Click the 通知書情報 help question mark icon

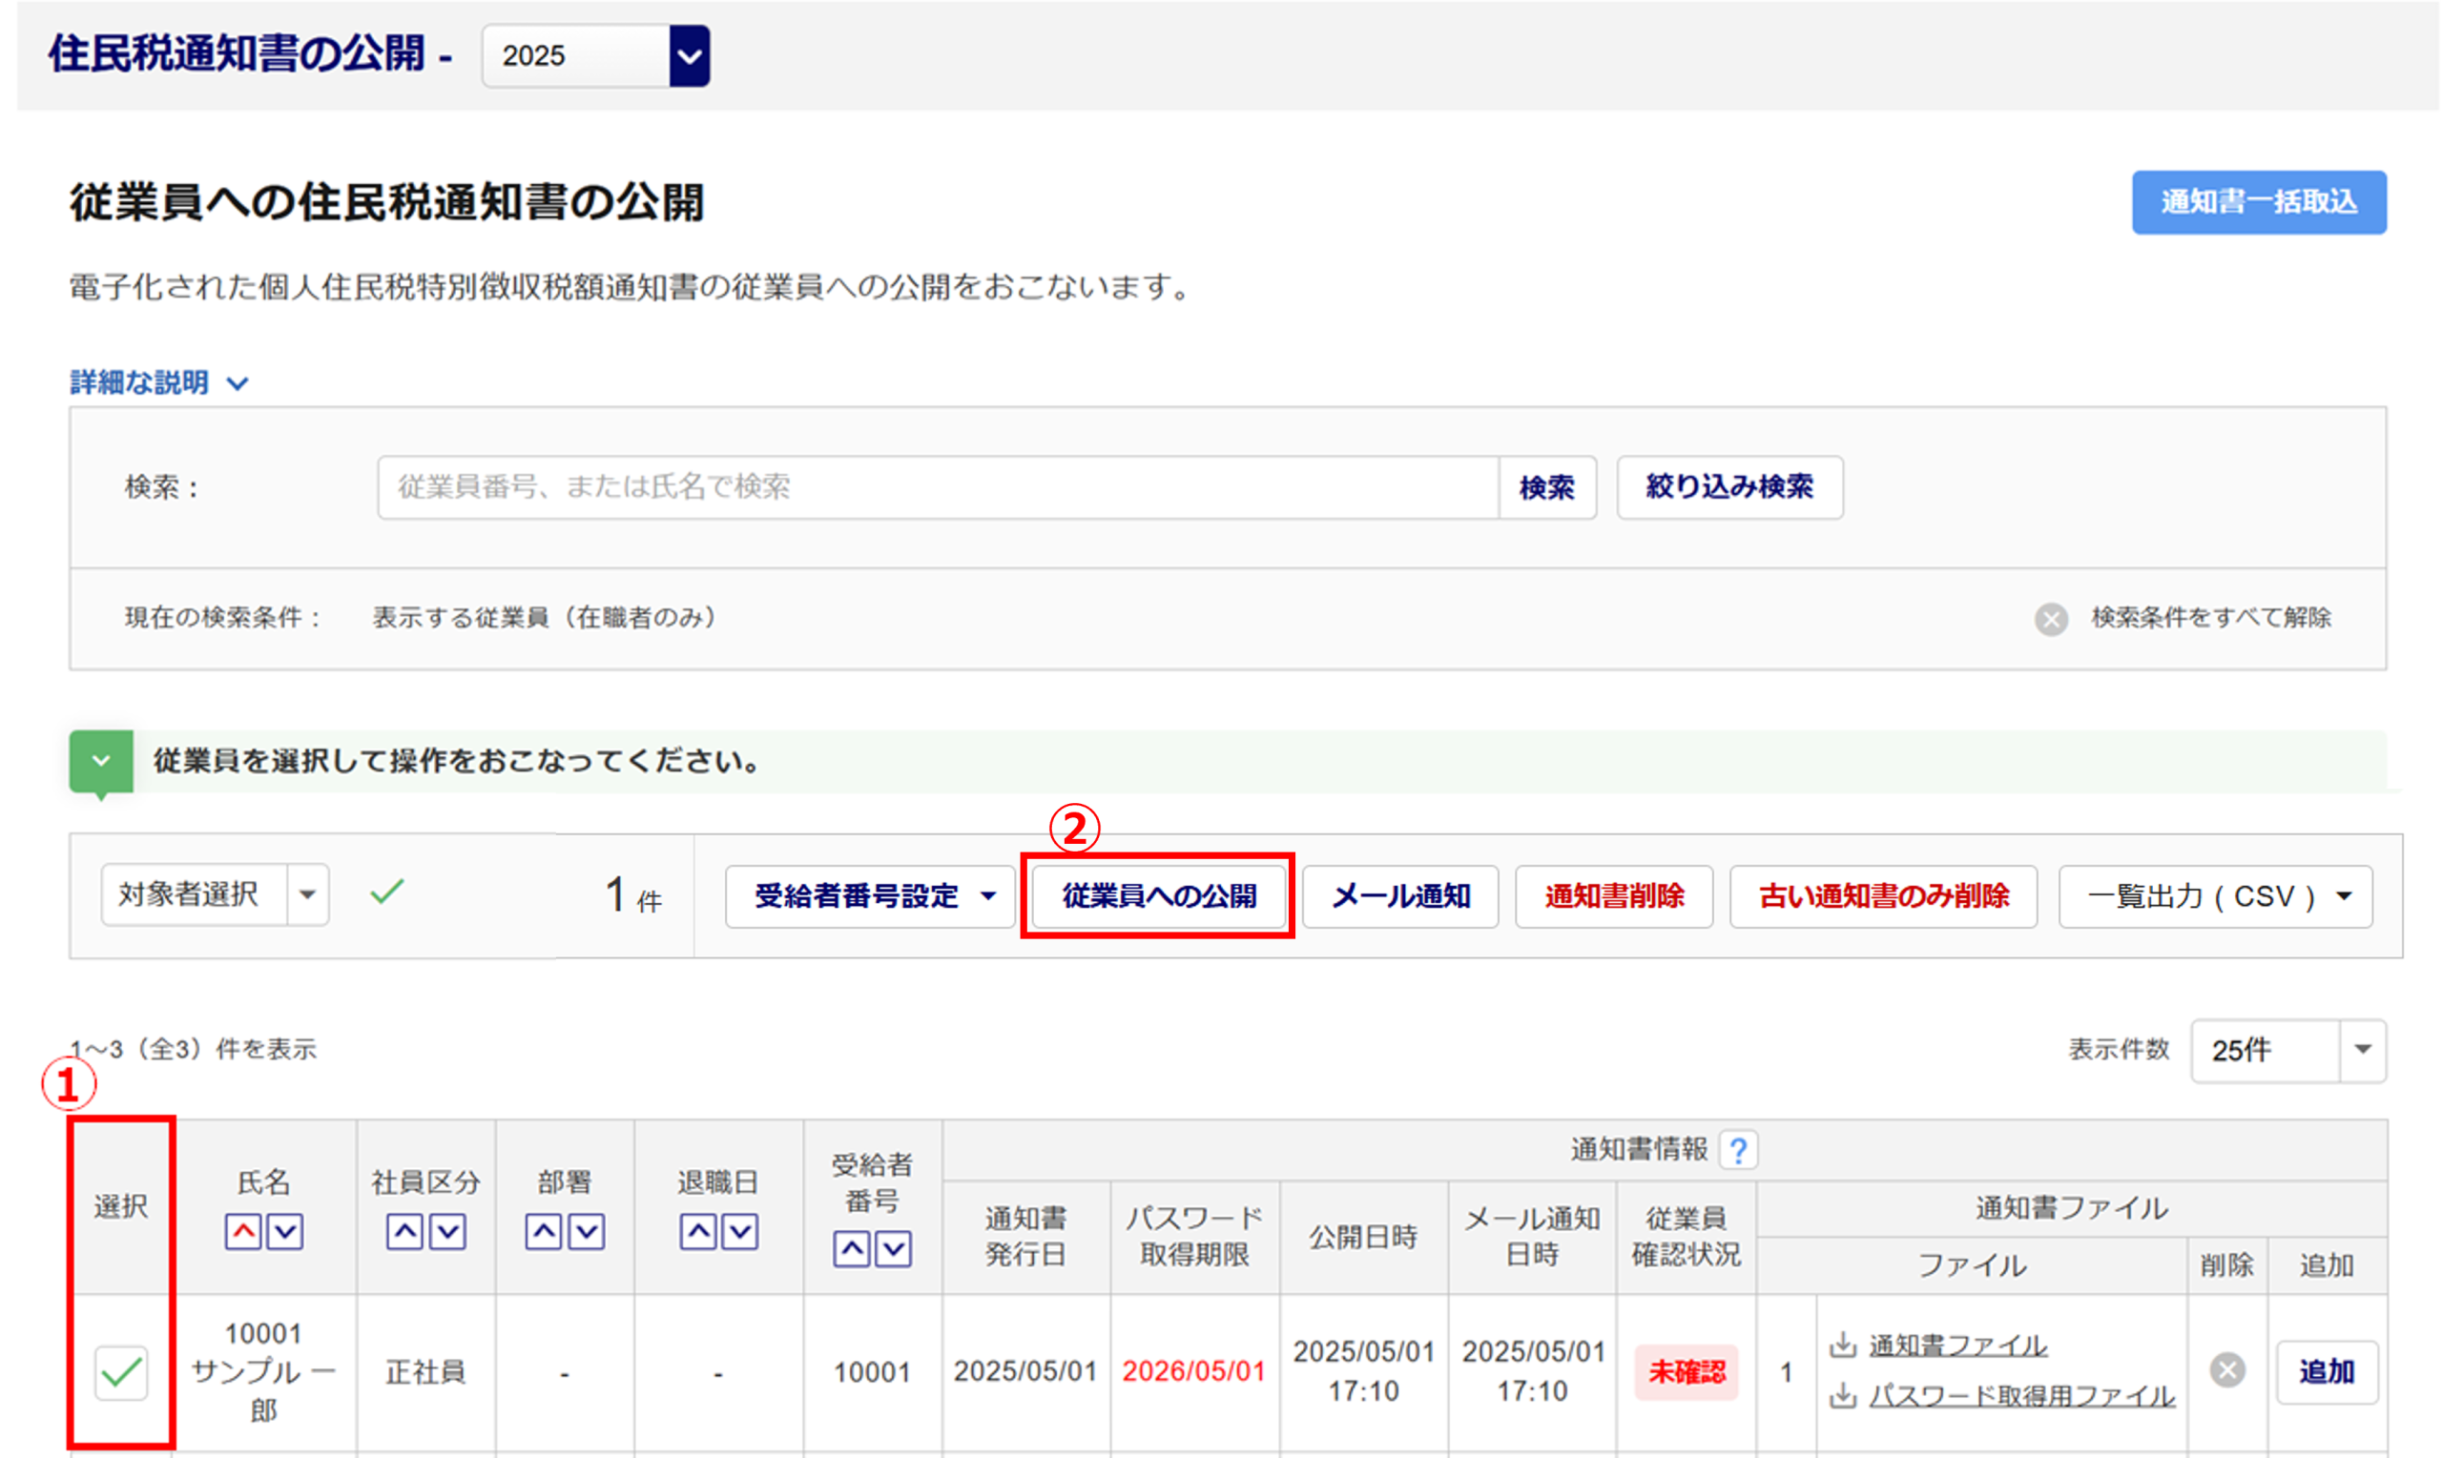[x=1738, y=1149]
